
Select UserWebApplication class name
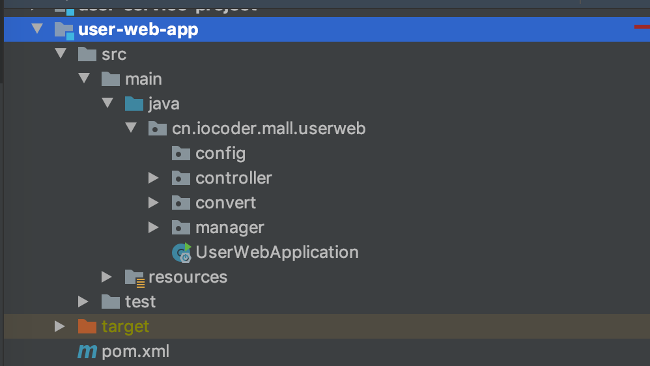click(x=277, y=252)
